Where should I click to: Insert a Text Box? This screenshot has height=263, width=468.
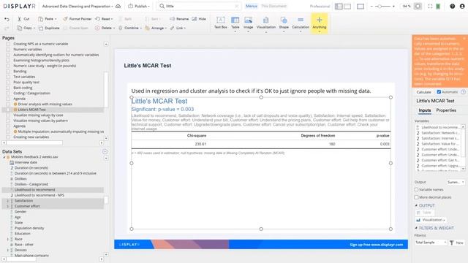point(221,23)
